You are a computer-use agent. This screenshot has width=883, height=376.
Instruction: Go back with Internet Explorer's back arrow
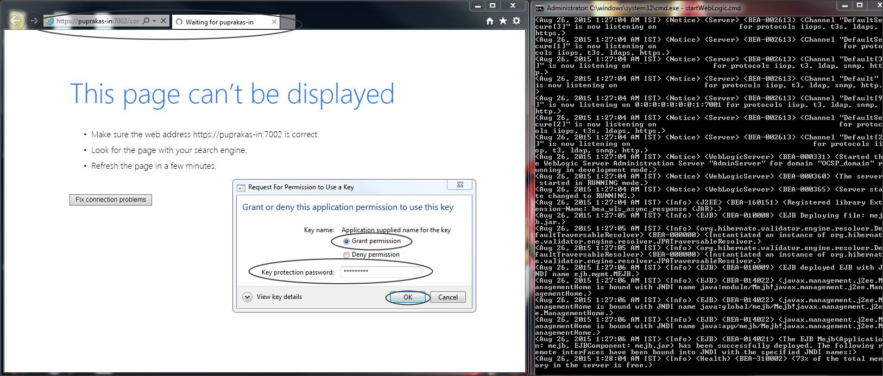pyautogui.click(x=16, y=21)
